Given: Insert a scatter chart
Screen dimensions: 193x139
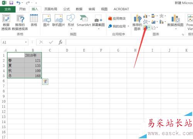Looking at the screenshot, I should (x=154, y=27).
